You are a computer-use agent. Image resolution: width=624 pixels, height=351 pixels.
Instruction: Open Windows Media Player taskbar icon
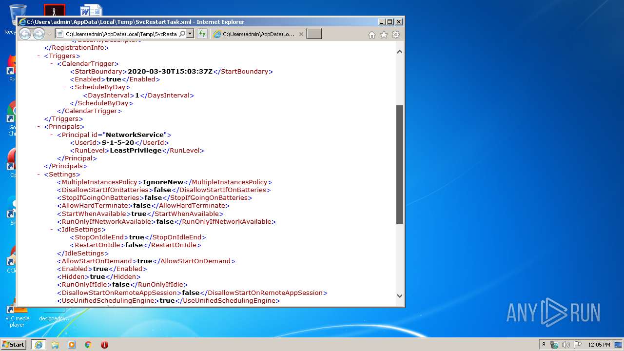coord(72,345)
